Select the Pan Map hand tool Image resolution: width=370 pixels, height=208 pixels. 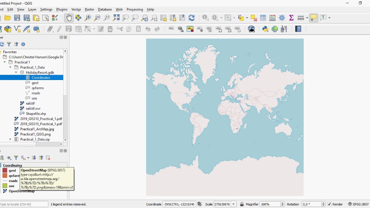click(x=69, y=18)
